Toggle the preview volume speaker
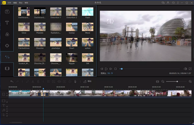The width and height of the screenshot is (194, 125). coord(185,69)
